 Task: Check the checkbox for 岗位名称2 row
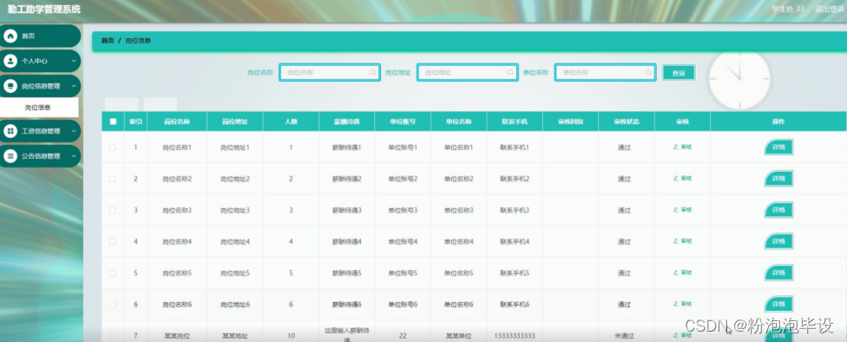tap(112, 178)
